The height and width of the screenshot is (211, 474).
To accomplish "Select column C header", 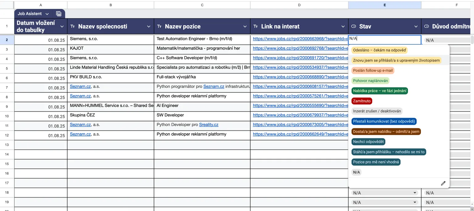I will 202,5.
